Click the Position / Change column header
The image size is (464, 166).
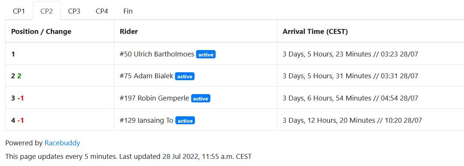click(41, 32)
